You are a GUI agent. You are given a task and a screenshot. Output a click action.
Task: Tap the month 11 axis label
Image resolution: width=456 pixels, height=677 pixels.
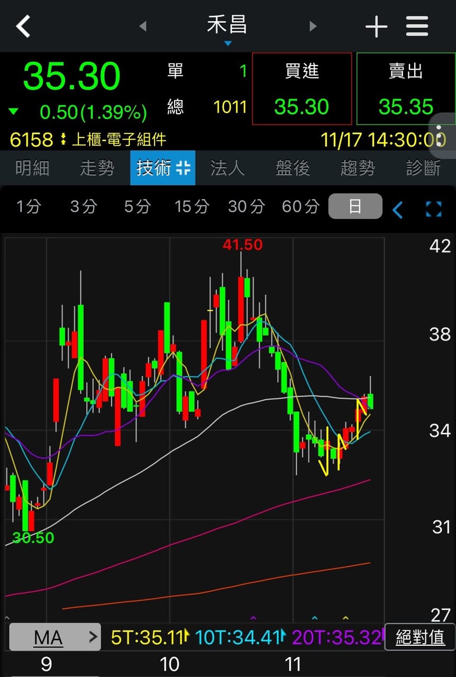coord(293,664)
